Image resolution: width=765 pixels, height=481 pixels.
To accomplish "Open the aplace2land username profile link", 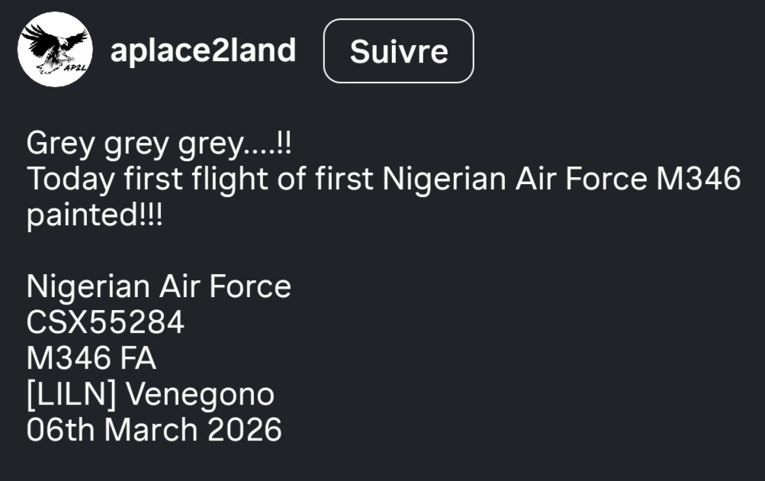I will 203,50.
